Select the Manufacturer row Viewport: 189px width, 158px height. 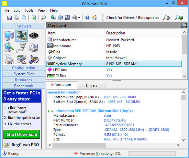click(114, 40)
